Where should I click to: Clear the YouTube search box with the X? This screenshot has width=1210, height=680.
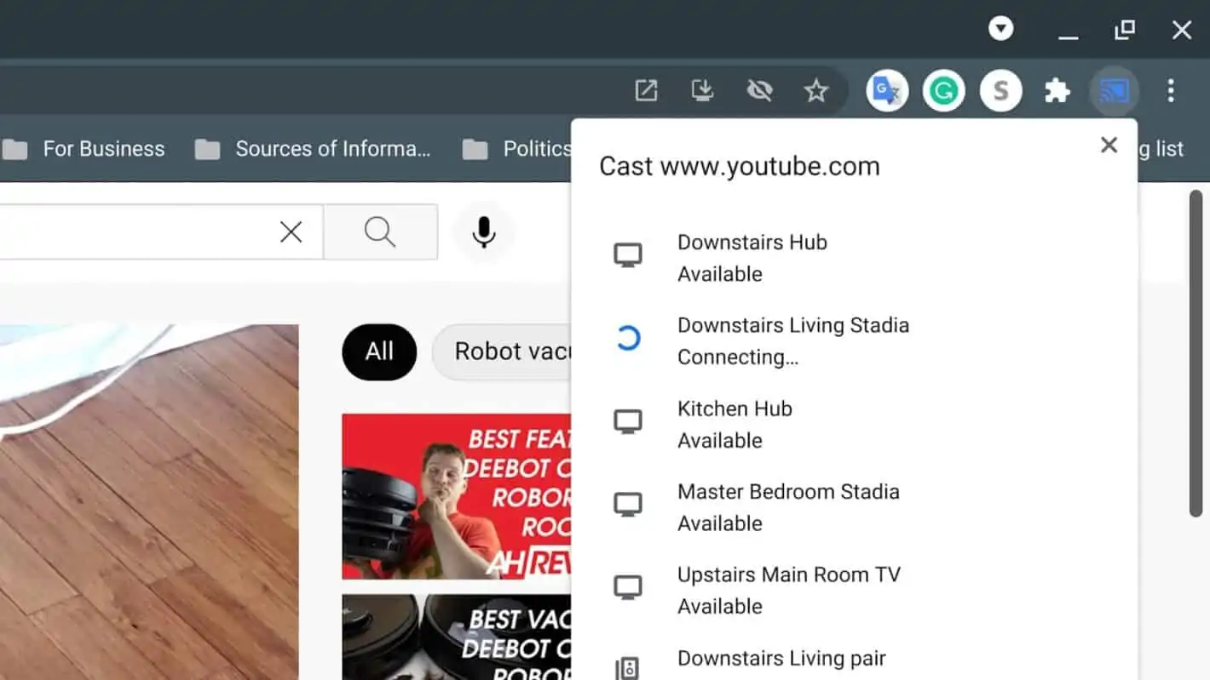click(291, 231)
